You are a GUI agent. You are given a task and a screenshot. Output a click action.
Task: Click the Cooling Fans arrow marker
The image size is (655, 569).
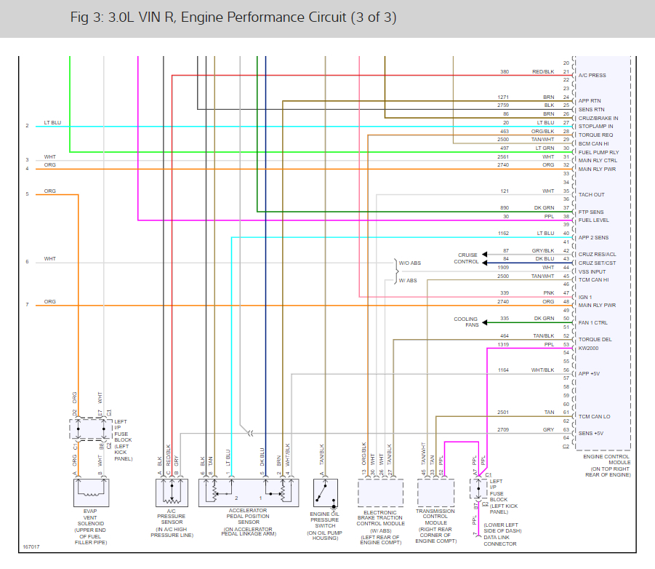pyautogui.click(x=485, y=322)
